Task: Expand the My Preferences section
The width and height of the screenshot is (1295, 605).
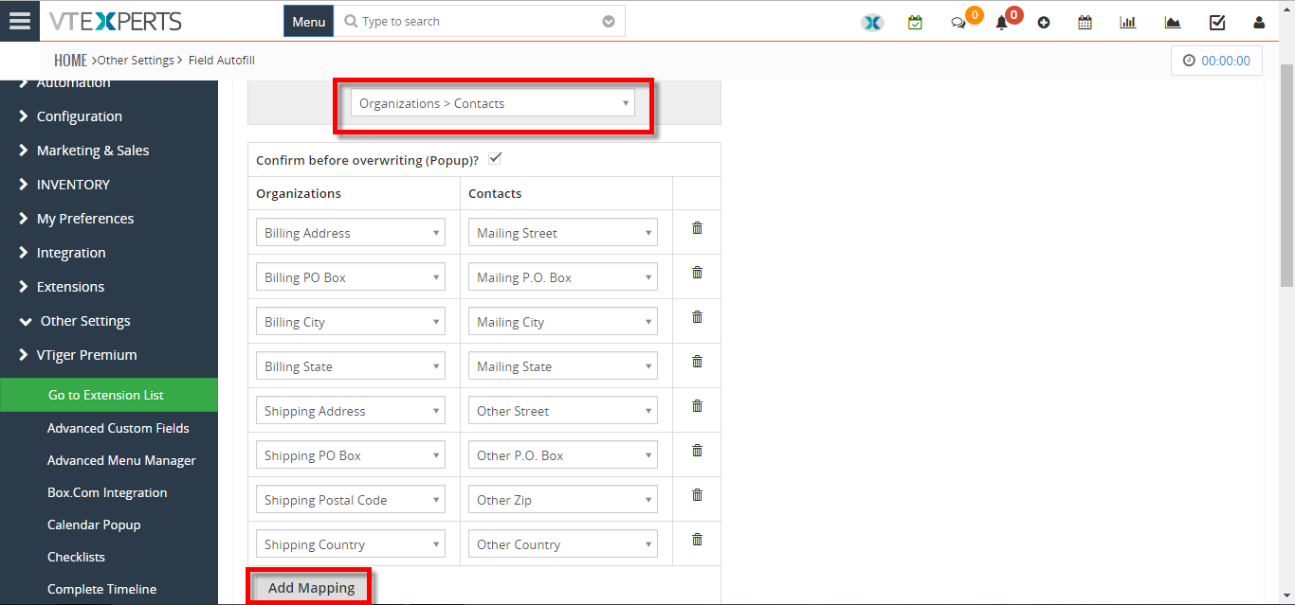Action: pyautogui.click(x=109, y=219)
